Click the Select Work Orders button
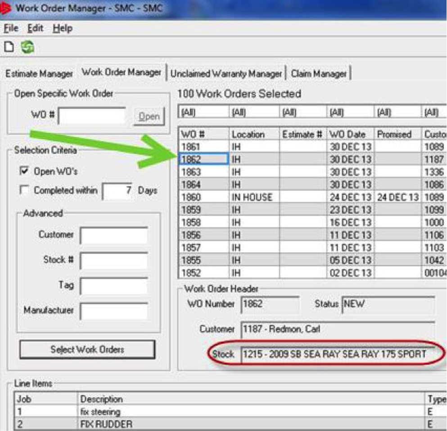 (x=87, y=349)
